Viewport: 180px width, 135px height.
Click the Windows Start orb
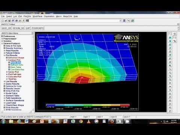click(3, 121)
